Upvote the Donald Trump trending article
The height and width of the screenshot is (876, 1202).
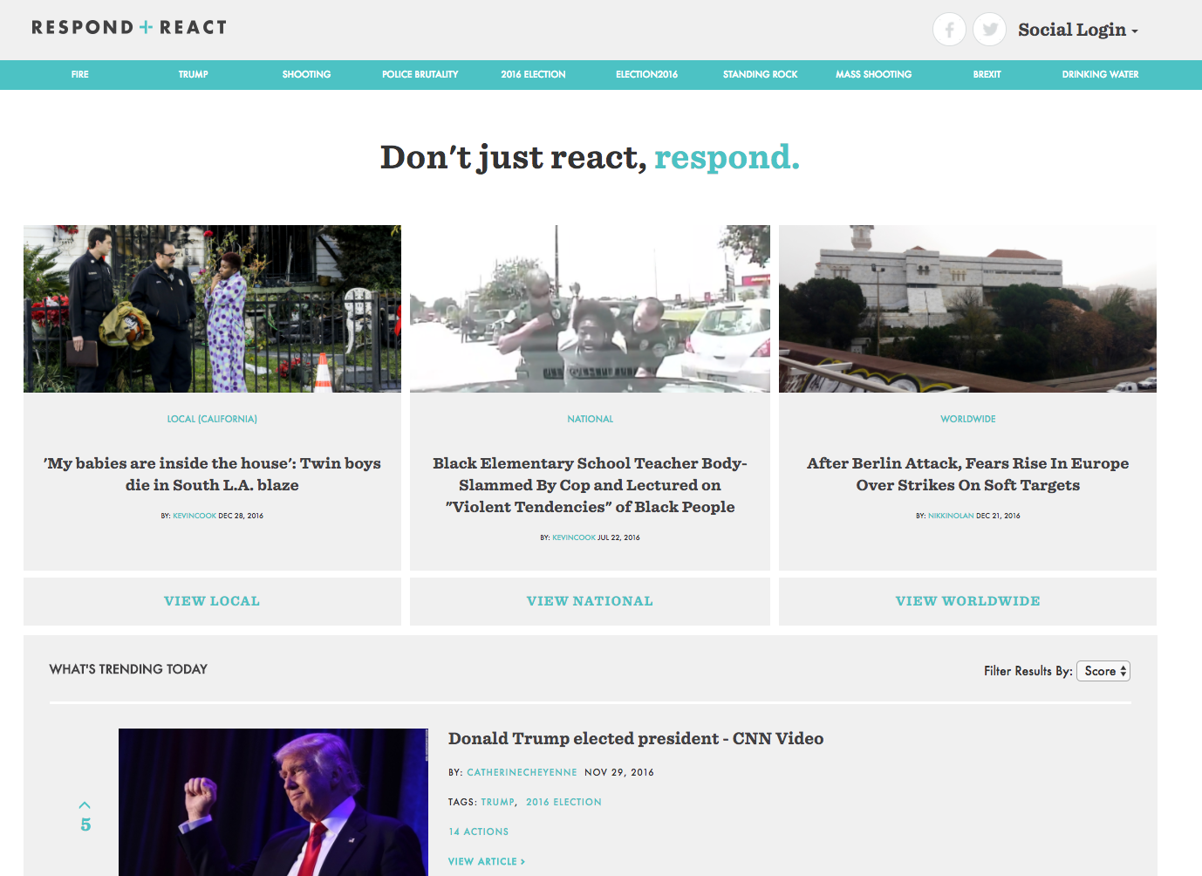click(x=85, y=804)
